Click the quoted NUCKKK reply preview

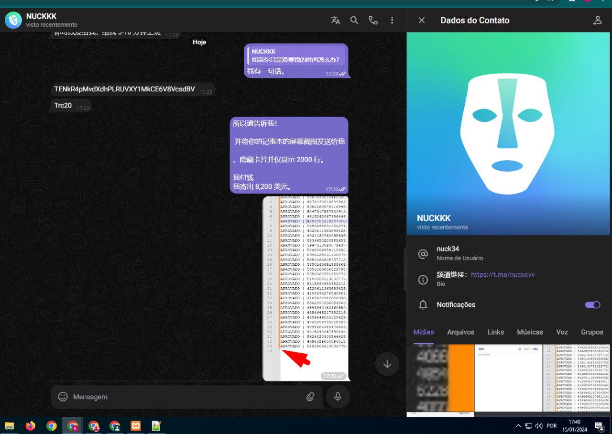[x=297, y=55]
